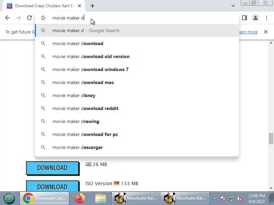Dismiss the info bar with X

pos(266,32)
